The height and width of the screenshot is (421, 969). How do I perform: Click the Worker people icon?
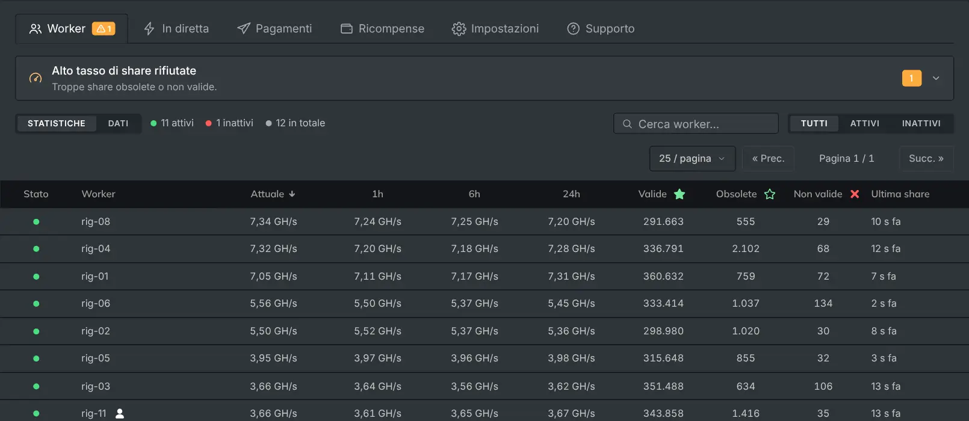tap(36, 29)
